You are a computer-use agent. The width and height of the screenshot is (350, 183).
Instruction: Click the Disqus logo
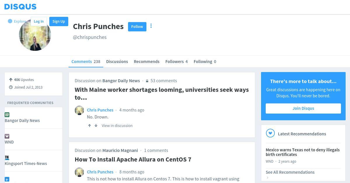(x=20, y=7)
